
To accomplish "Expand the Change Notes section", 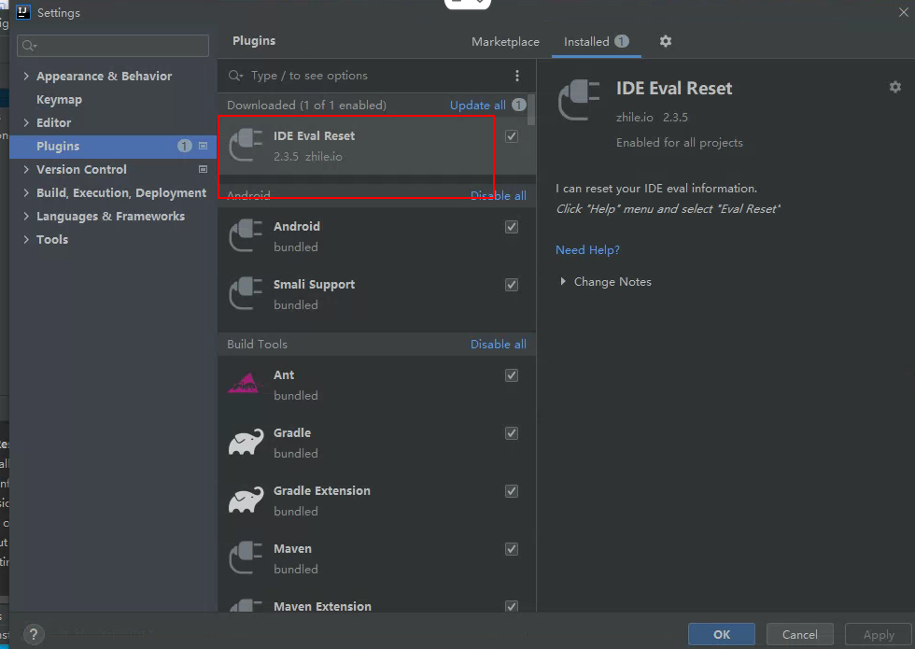I will 563,282.
